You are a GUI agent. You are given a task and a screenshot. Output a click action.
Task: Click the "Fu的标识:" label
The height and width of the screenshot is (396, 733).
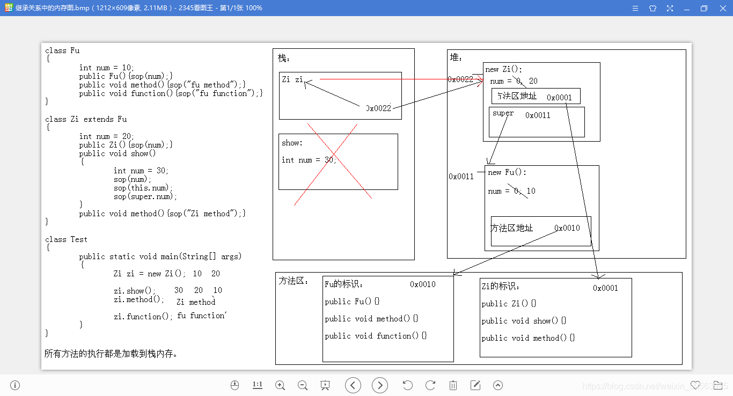pos(344,284)
